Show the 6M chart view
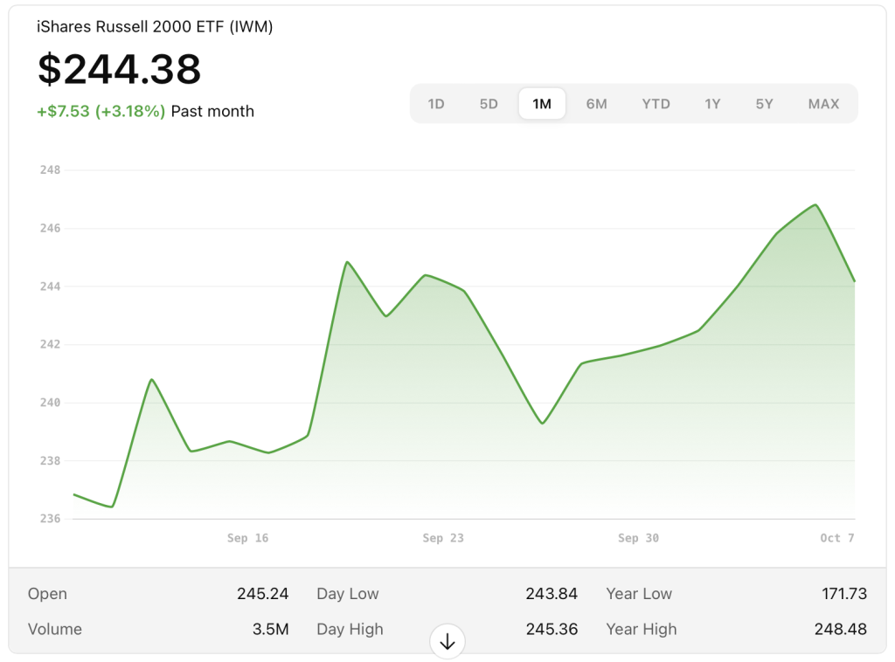This screenshot has width=895, height=662. [x=596, y=104]
